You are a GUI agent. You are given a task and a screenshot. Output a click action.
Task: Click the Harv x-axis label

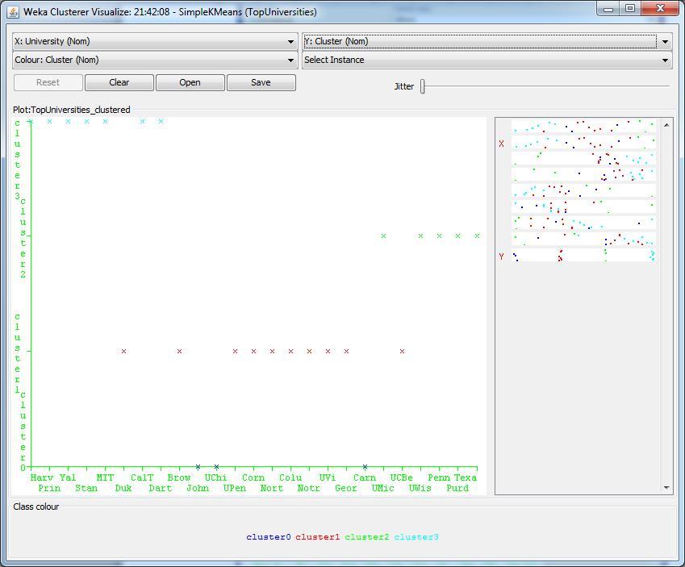click(x=41, y=477)
